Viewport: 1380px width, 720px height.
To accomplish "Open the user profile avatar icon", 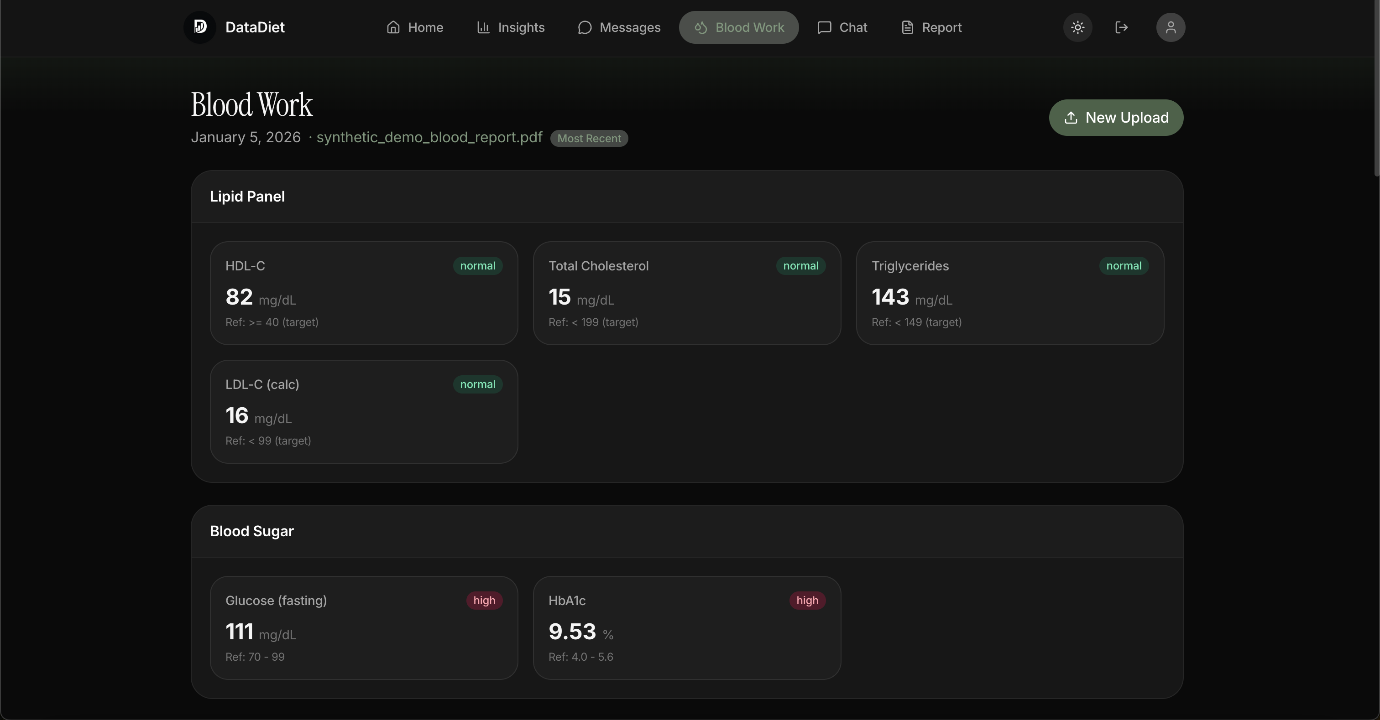I will point(1171,27).
